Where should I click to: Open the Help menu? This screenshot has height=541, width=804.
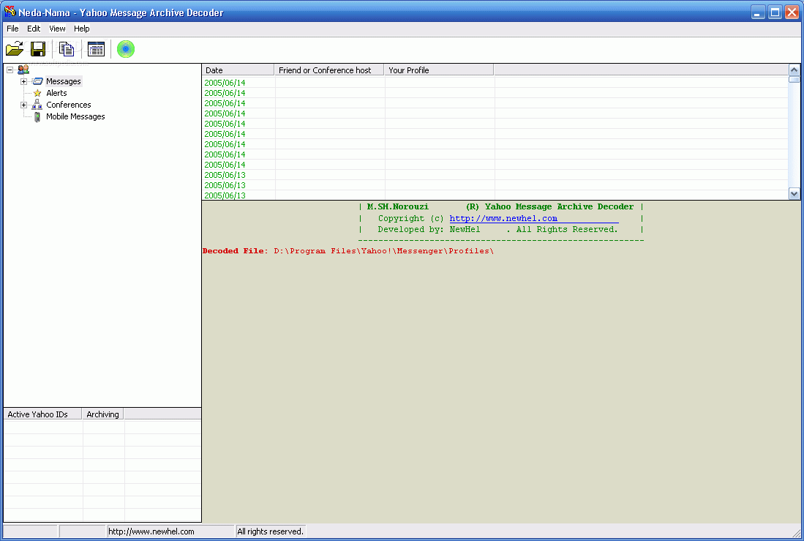pyautogui.click(x=81, y=29)
